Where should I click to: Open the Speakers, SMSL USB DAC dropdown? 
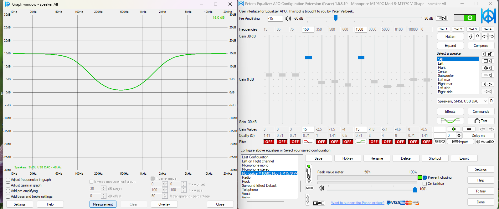[462, 101]
